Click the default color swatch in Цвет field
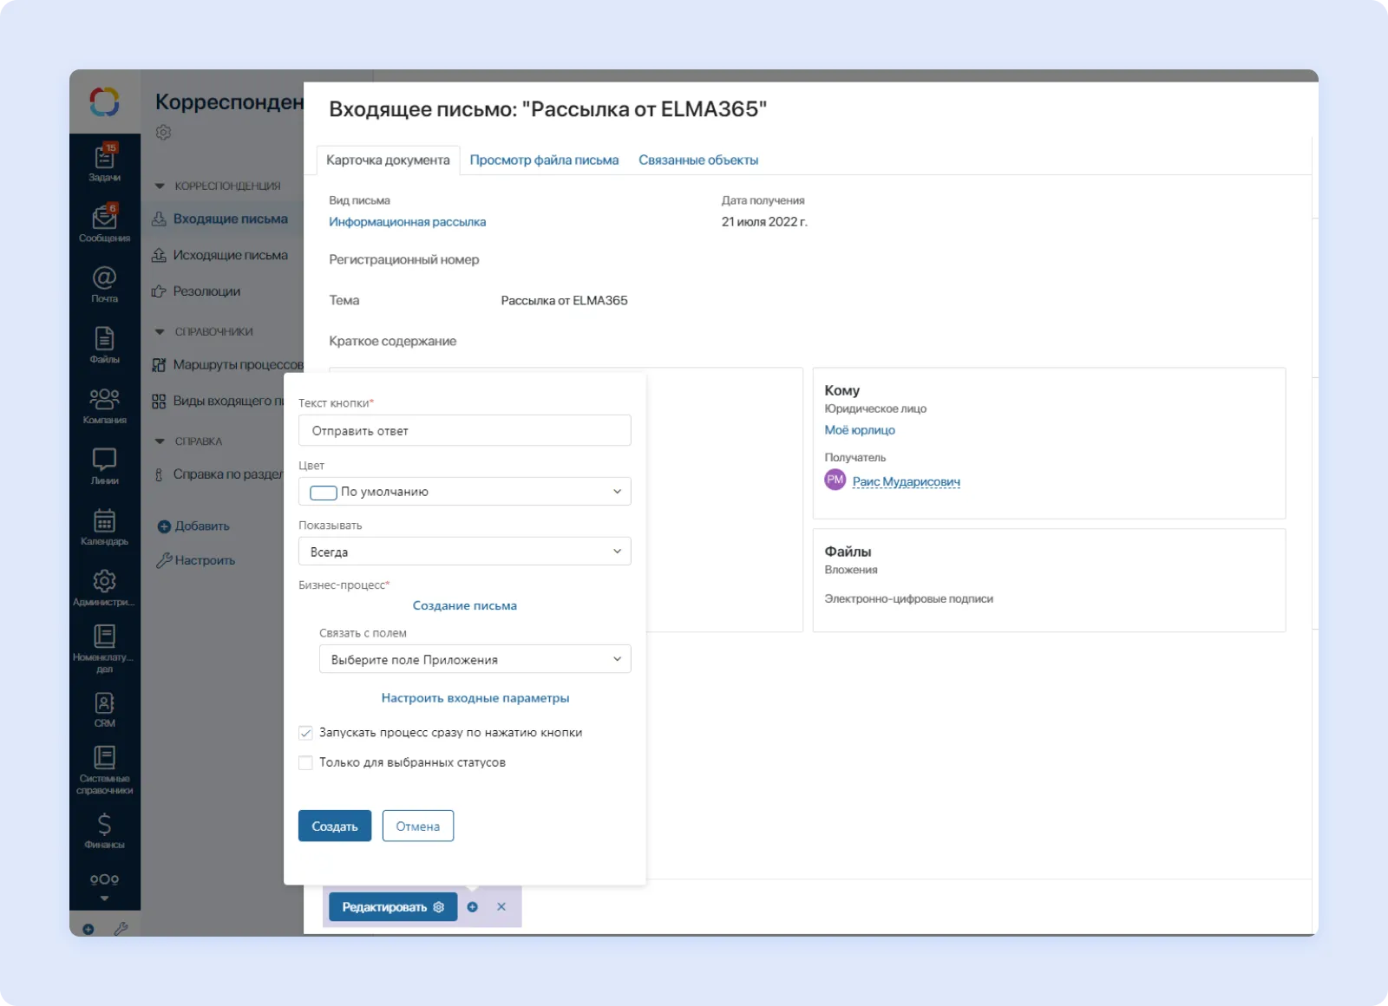1388x1006 pixels. [324, 493]
